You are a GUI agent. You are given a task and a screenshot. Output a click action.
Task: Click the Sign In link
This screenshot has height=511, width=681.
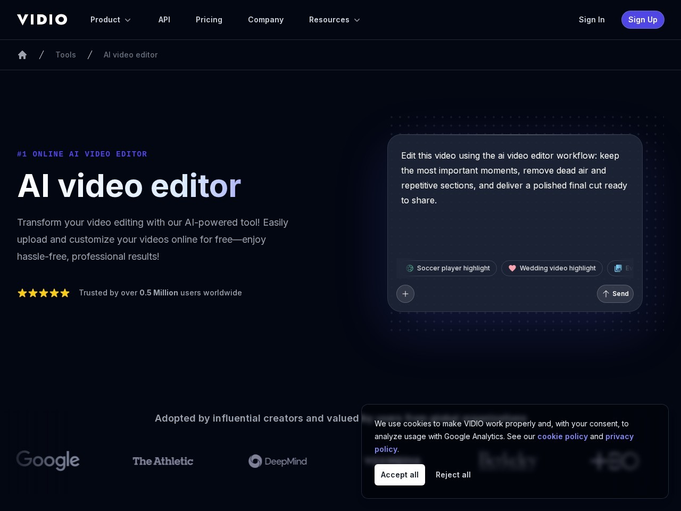[592, 20]
